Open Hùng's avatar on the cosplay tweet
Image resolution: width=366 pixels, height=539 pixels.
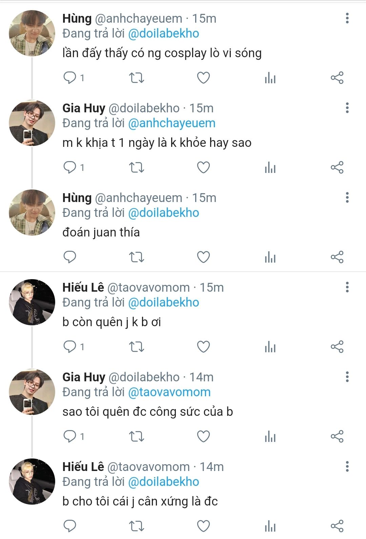(32, 33)
